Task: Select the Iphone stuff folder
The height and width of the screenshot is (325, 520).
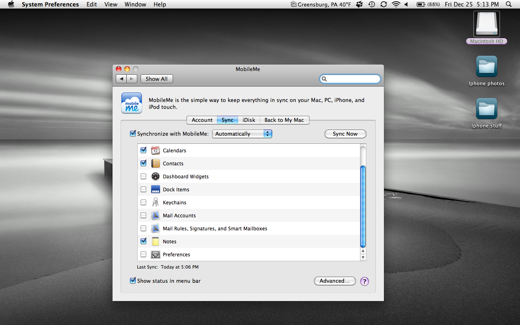Action: 487,108
